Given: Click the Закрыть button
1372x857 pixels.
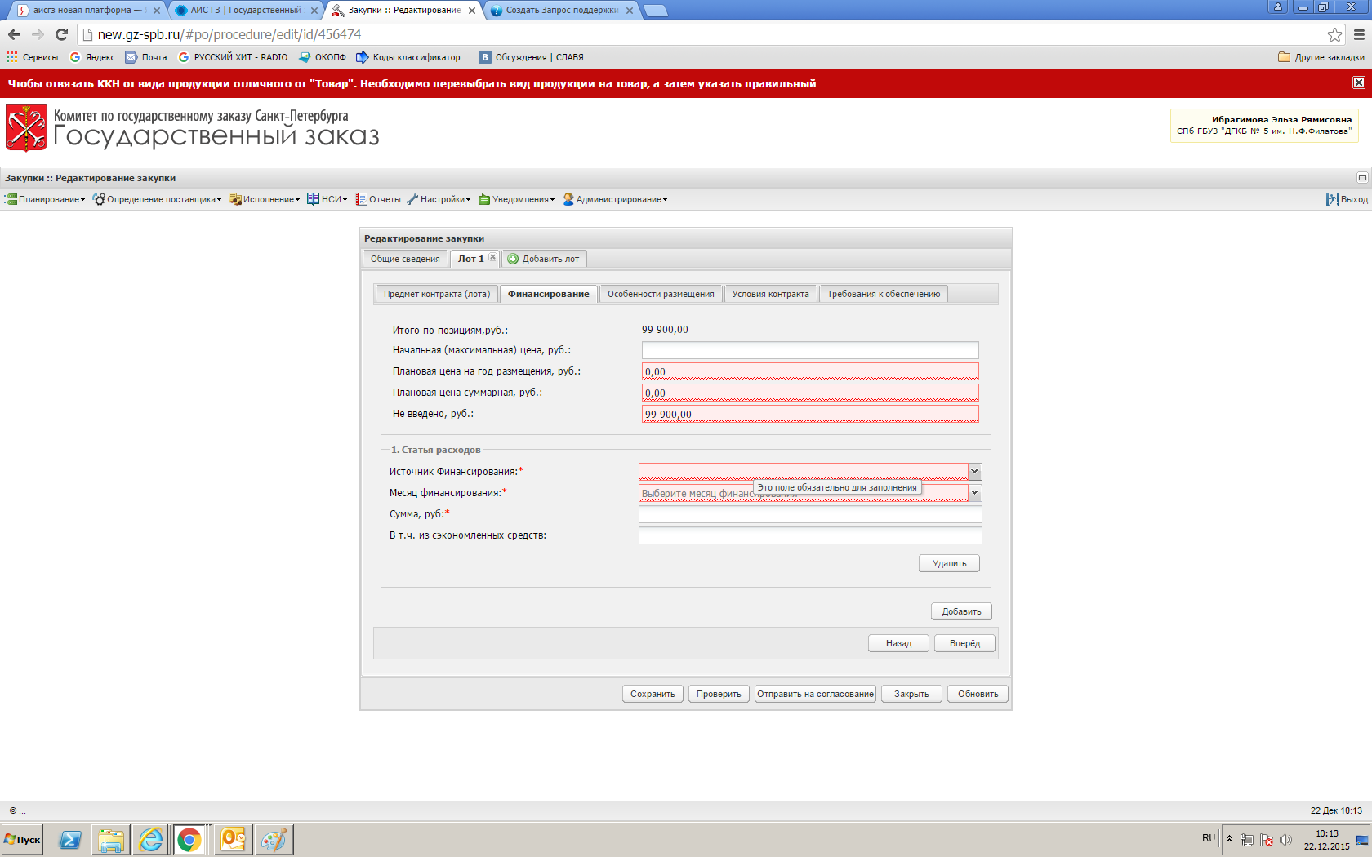Looking at the screenshot, I should [911, 694].
